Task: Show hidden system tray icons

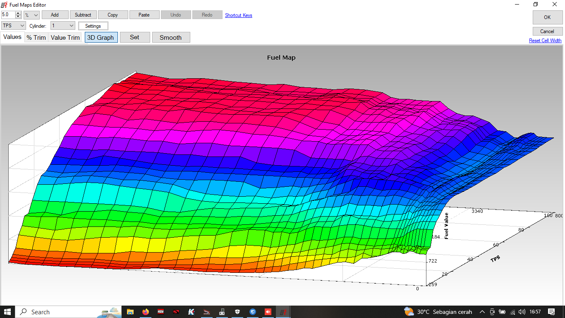Action: tap(482, 312)
